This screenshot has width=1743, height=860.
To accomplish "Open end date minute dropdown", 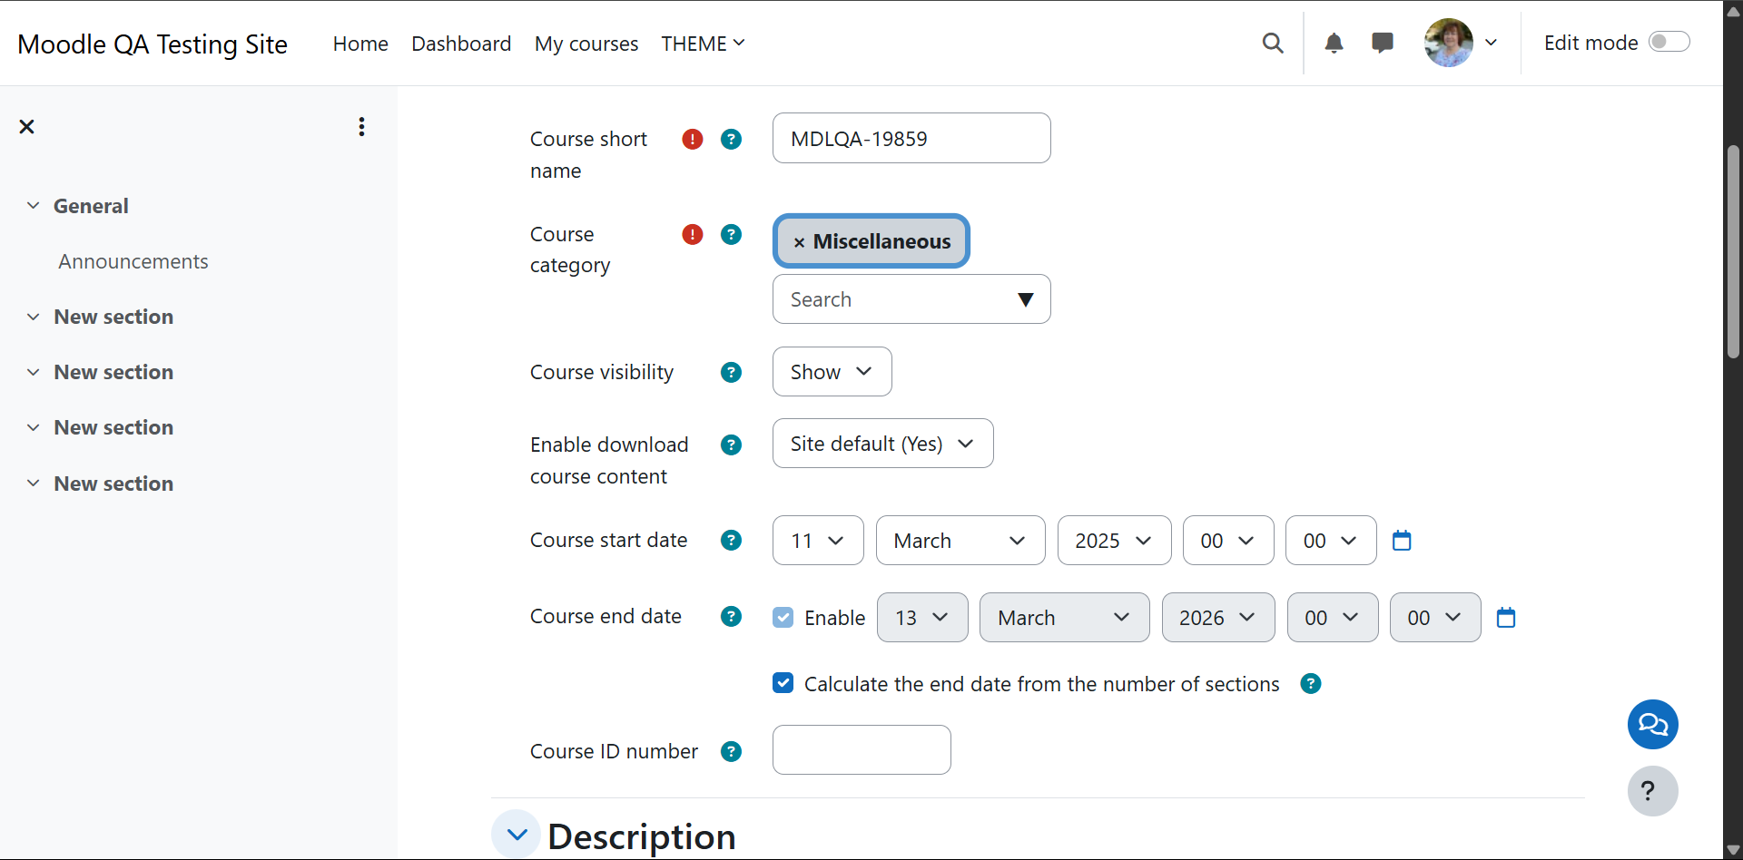I will (x=1435, y=618).
